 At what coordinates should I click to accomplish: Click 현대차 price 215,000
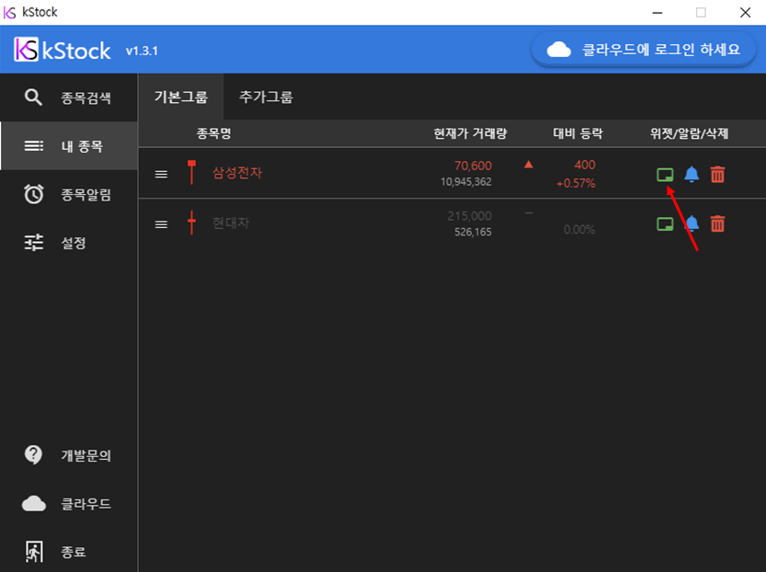click(x=470, y=216)
